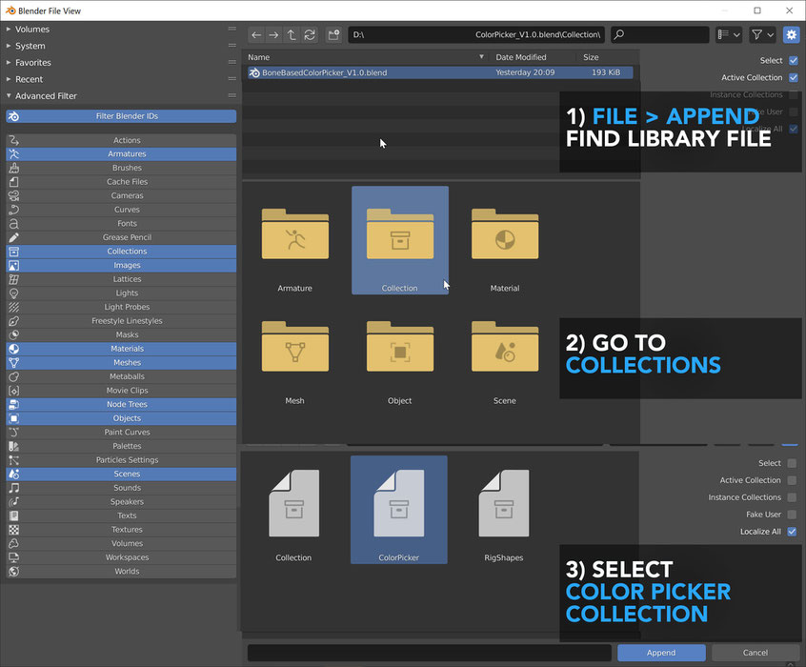Screen dimensions: 806x667
Task: Toggle the Workspaces filter
Action: 121,557
